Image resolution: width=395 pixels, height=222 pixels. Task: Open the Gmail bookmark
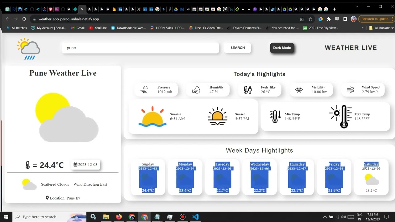[x=77, y=28]
